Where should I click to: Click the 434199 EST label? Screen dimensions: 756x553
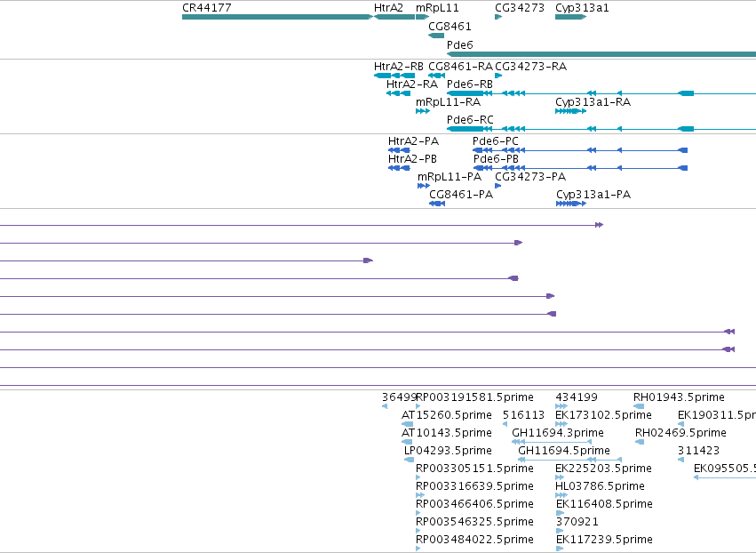click(x=577, y=397)
